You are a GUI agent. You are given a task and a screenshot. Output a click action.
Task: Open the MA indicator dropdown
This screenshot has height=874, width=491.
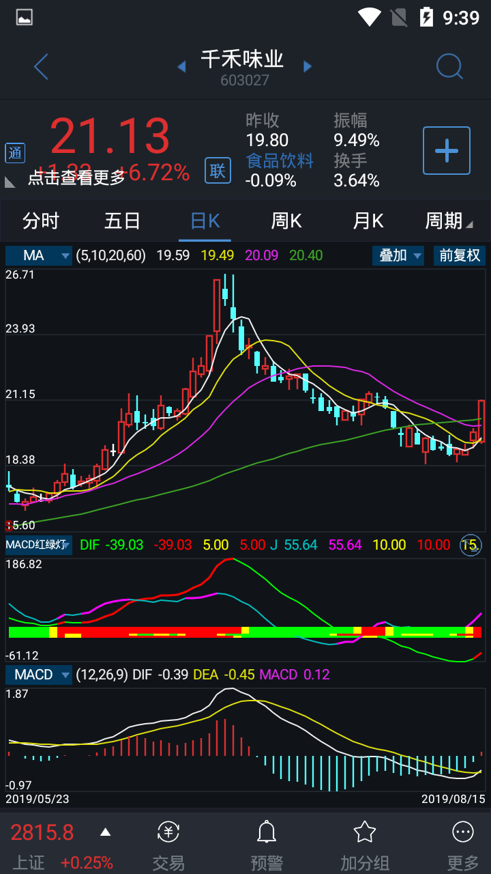click(x=39, y=255)
